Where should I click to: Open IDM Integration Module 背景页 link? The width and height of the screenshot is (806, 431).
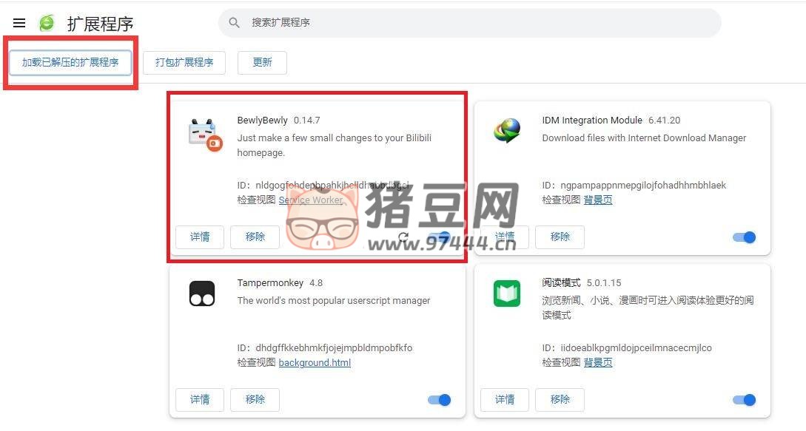pos(598,200)
